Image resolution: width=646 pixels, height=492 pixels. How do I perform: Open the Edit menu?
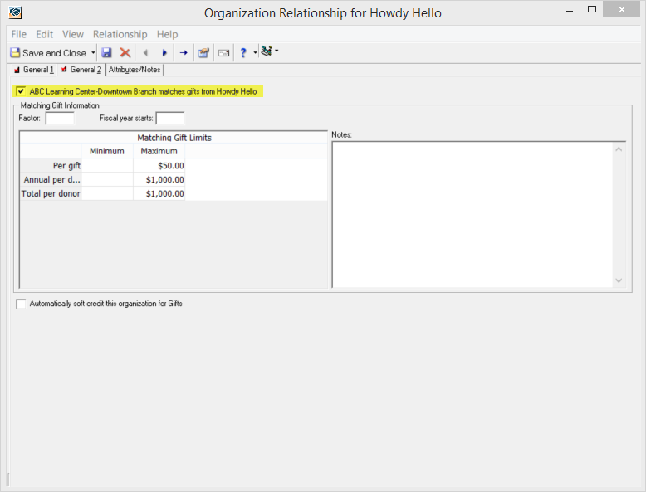[x=45, y=34]
